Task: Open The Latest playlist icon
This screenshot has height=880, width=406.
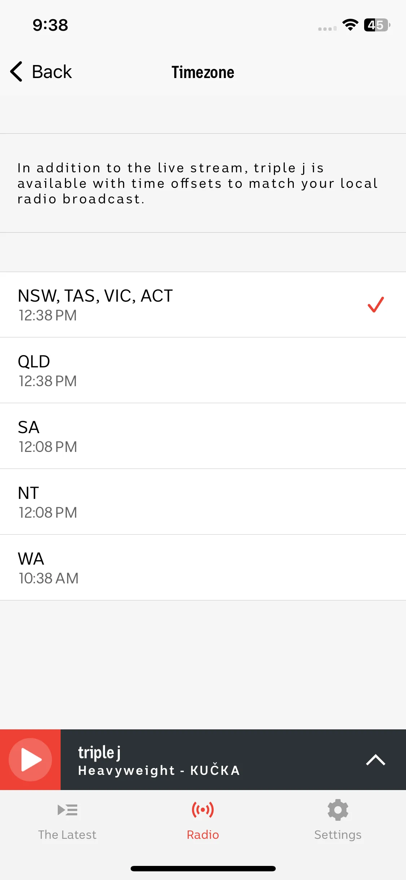Action: [x=67, y=810]
